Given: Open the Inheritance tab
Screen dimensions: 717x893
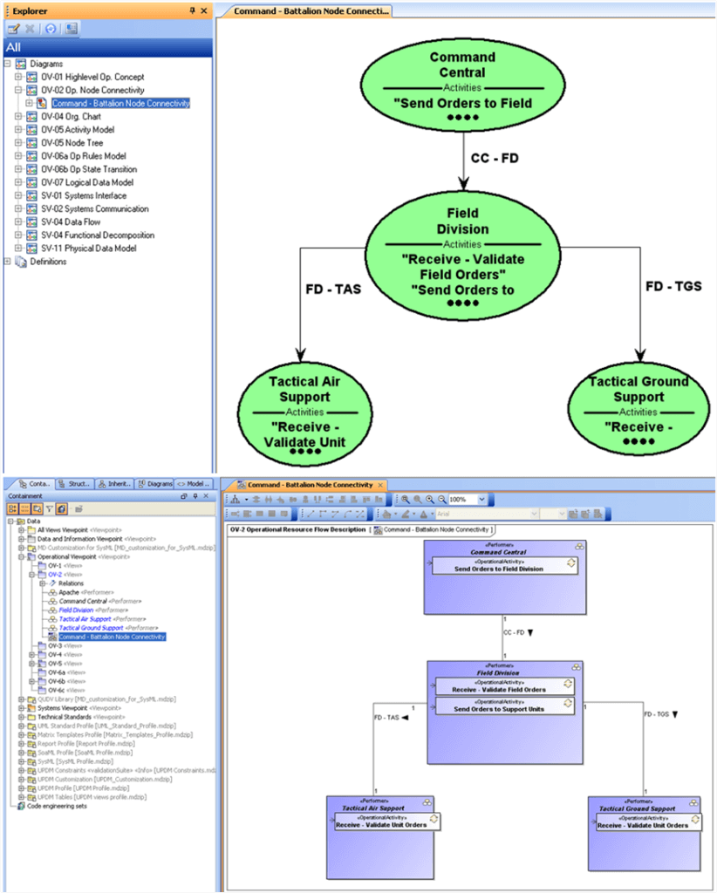Looking at the screenshot, I should click(x=115, y=484).
